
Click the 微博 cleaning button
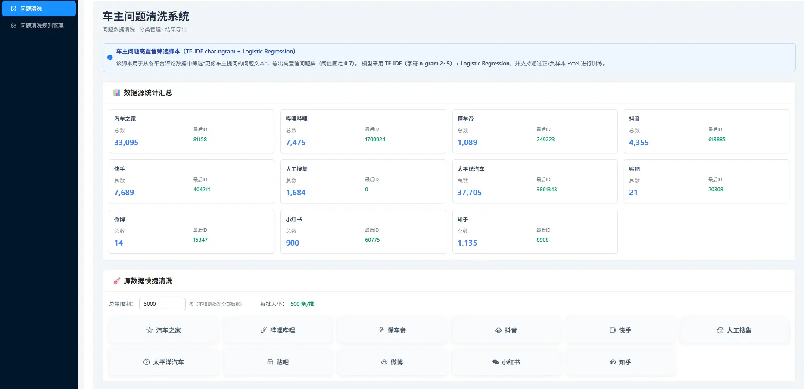[393, 362]
